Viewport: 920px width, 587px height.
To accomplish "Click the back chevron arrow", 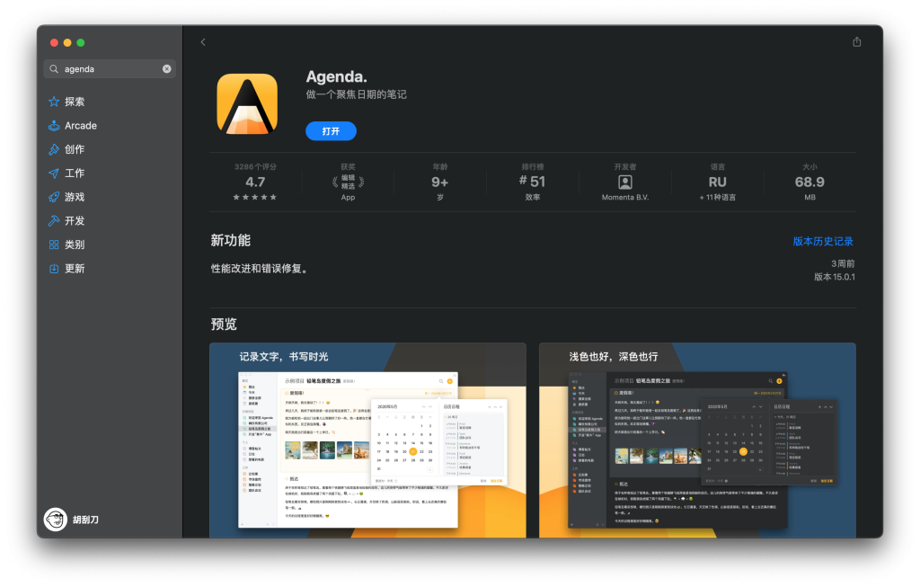I will tap(203, 42).
